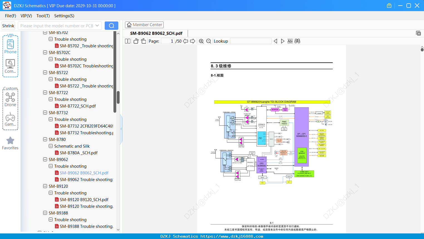Toggle match case (Abi) for Lookup

[x=290, y=41]
